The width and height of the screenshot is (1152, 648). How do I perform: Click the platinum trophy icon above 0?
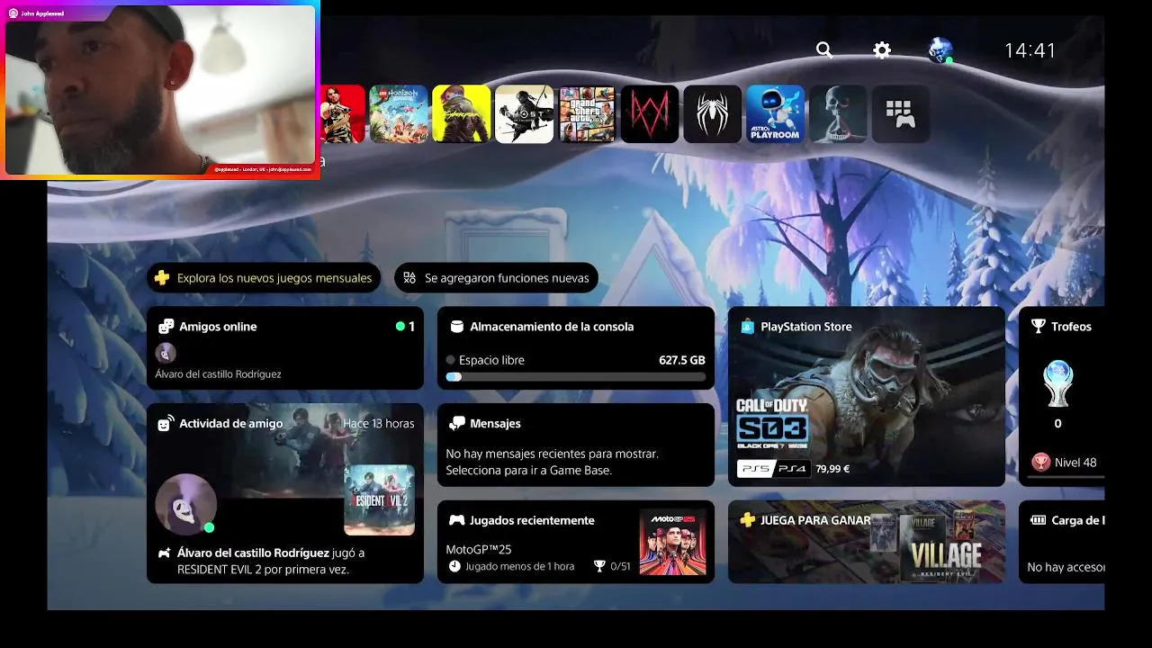[1057, 384]
